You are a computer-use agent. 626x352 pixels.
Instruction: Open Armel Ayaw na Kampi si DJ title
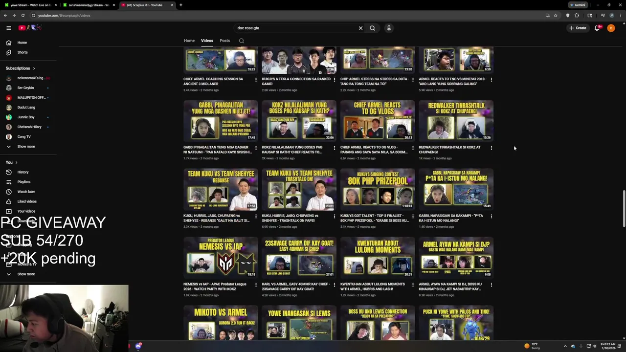(x=450, y=286)
